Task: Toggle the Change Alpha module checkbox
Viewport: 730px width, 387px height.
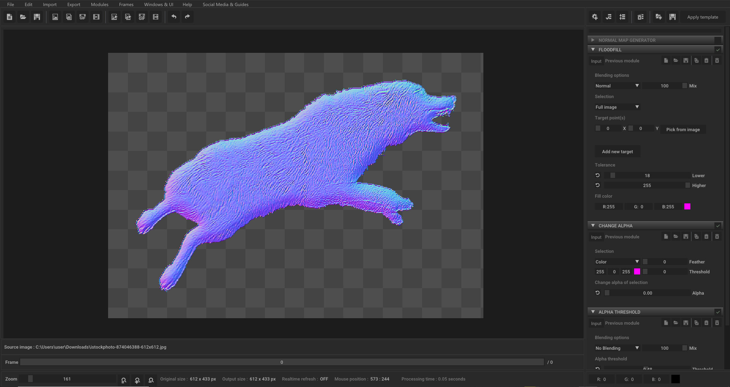Action: pos(719,225)
